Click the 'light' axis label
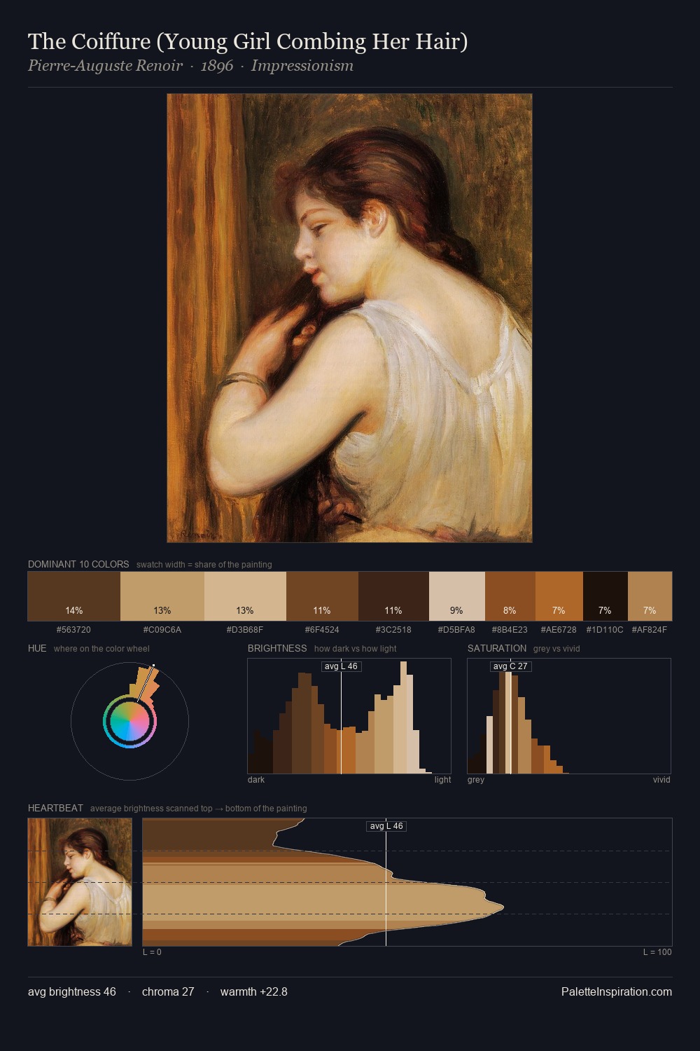 click(442, 780)
